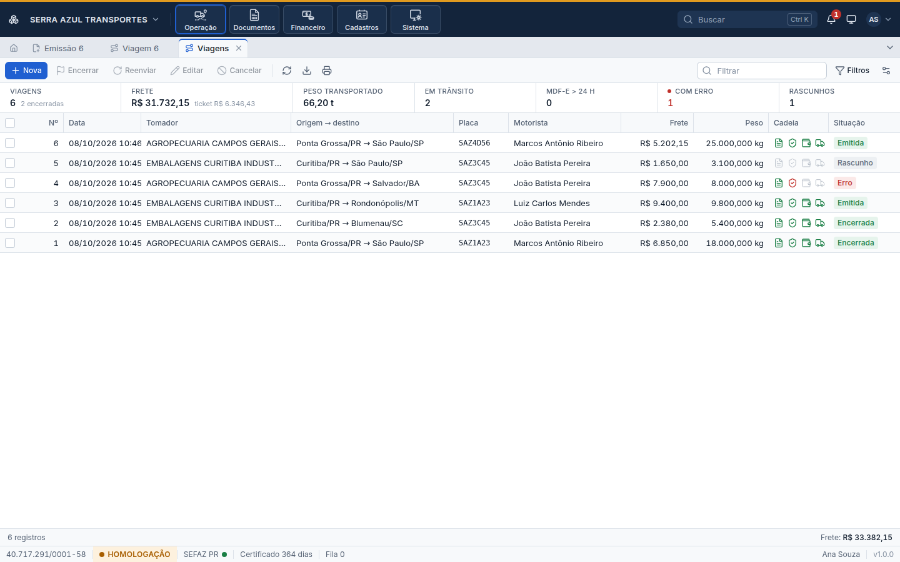Select the checkbox for trip 4
Image resolution: width=900 pixels, height=562 pixels.
point(10,183)
